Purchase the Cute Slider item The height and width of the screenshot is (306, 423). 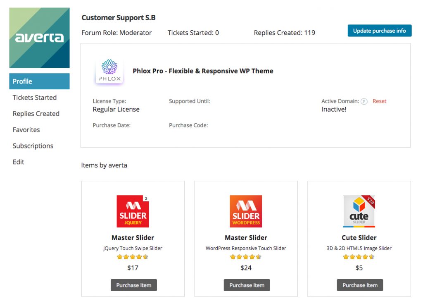[x=360, y=285]
